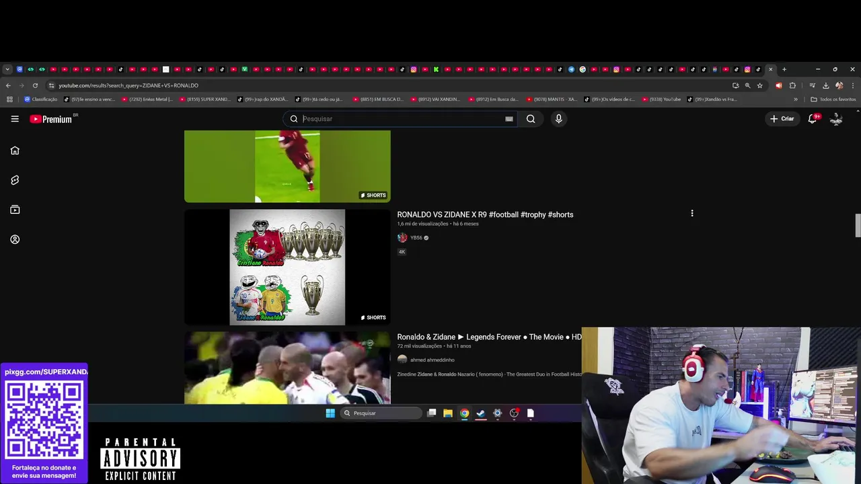Open Shorts from the left sidebar
The height and width of the screenshot is (484, 861).
pyautogui.click(x=15, y=180)
